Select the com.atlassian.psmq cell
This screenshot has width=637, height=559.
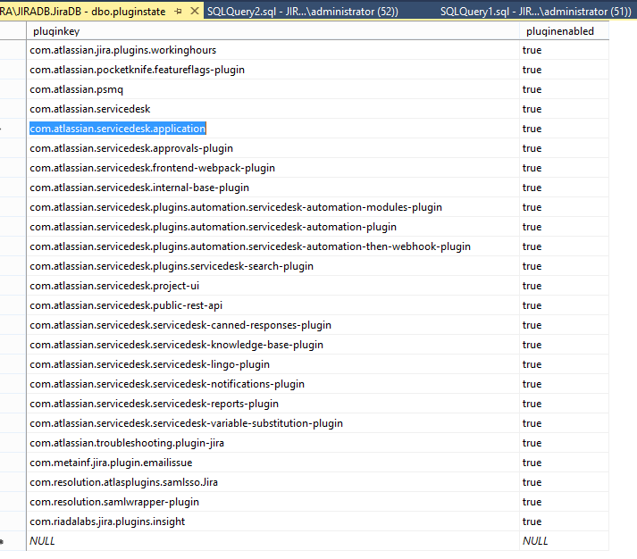point(273,89)
